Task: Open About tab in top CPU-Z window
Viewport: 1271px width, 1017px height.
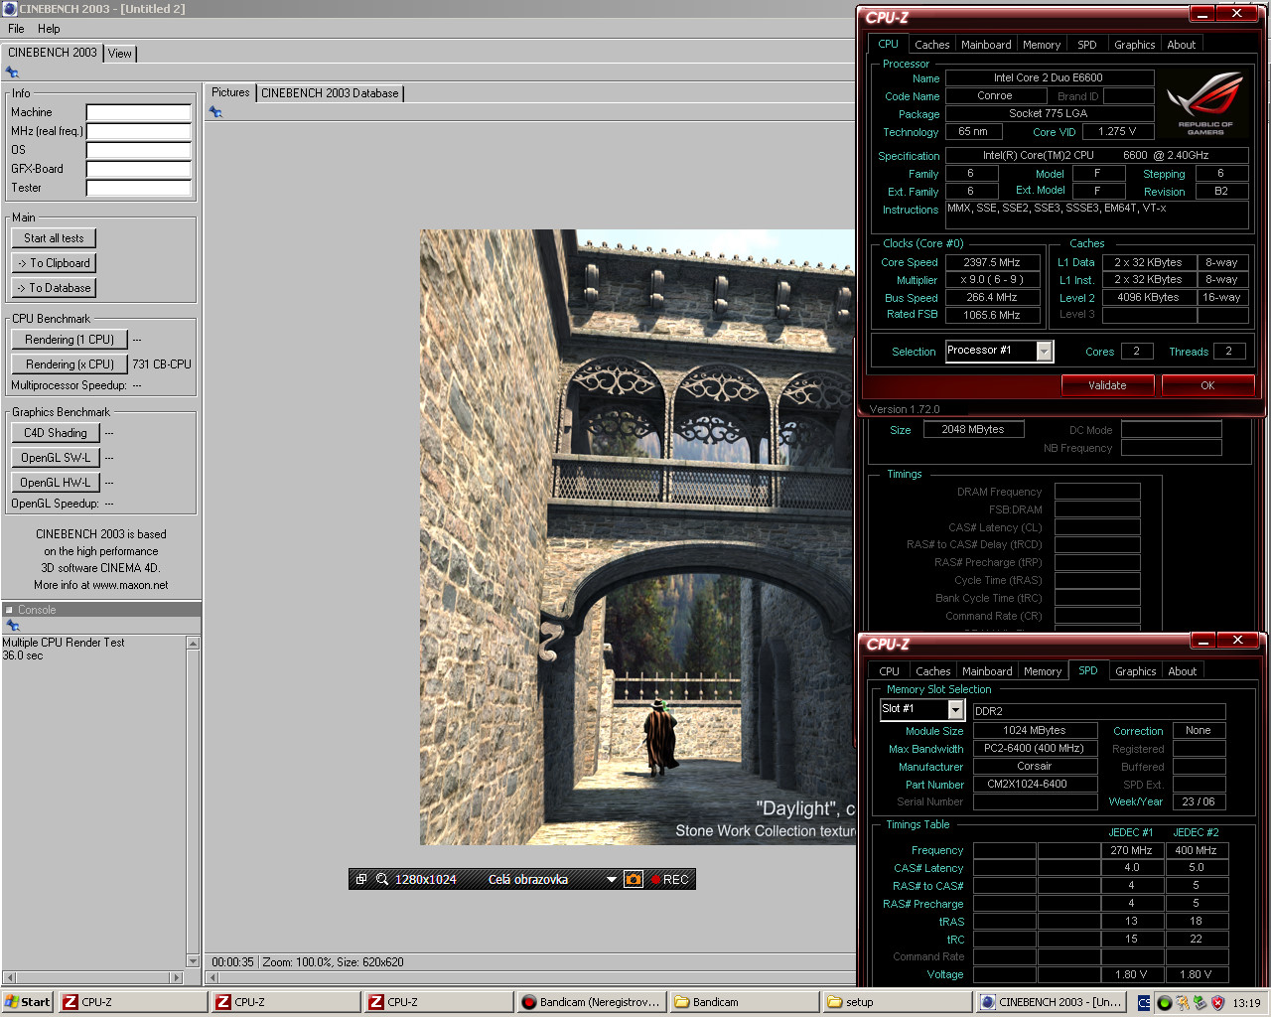Action: tap(1181, 45)
